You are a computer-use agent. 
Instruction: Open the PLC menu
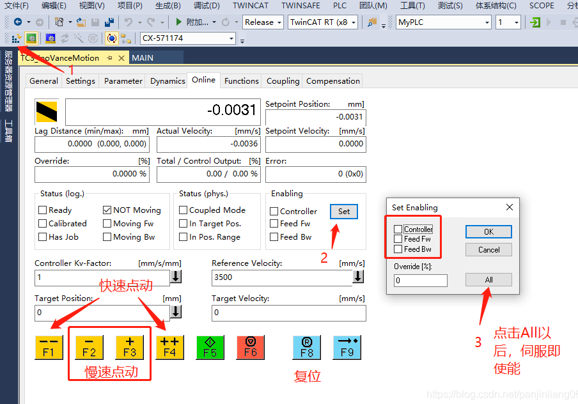pyautogui.click(x=340, y=6)
